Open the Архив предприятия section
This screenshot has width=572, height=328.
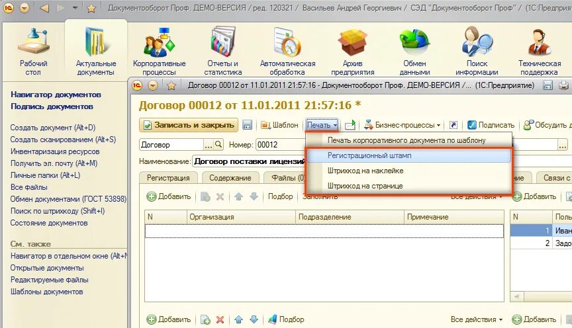[x=352, y=51]
